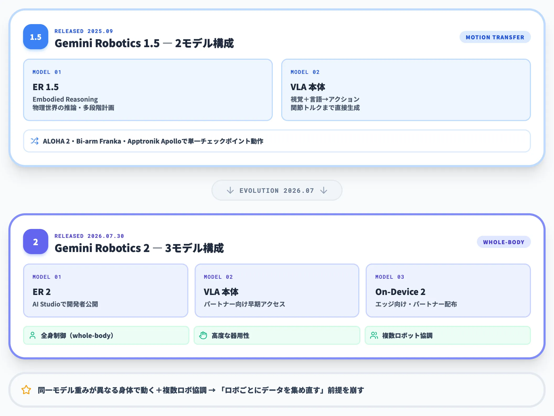Click the 複数ロボット協調 feature chip
This screenshot has width=554, height=416.
(448, 335)
